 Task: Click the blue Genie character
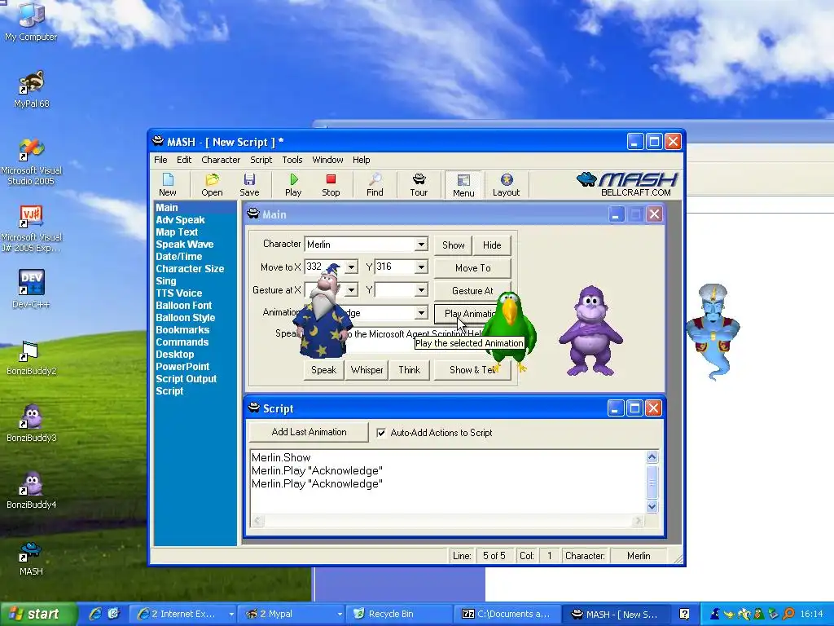pos(713,330)
